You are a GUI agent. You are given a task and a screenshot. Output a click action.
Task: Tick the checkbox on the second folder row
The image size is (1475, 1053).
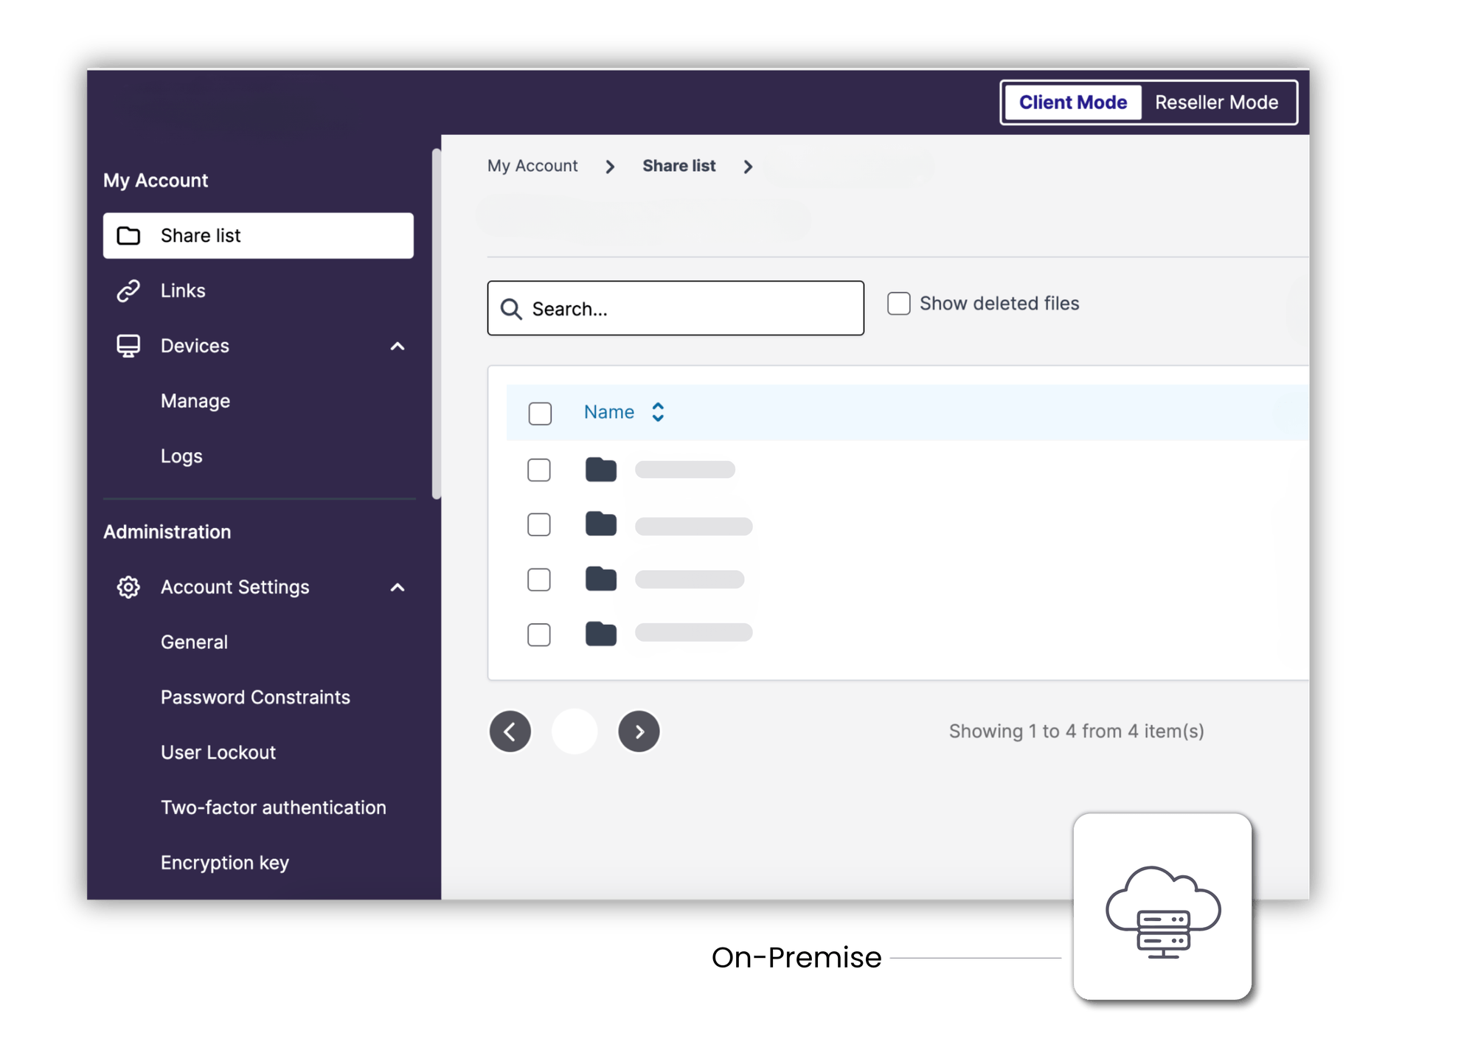538,524
